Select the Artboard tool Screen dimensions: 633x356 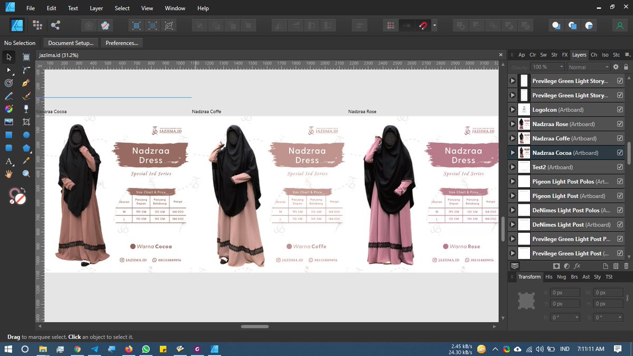(x=26, y=56)
